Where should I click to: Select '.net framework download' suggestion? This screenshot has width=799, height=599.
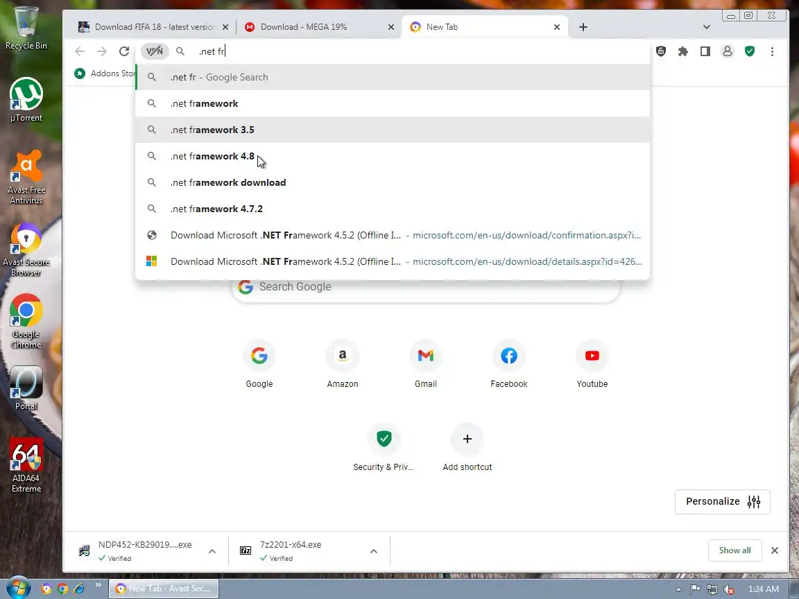(393, 182)
